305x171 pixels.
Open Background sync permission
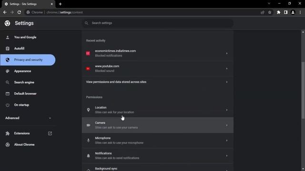[x=158, y=168]
